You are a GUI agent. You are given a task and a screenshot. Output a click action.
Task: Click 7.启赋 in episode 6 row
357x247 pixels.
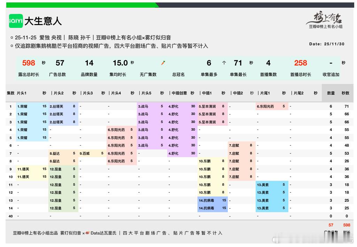[x=234, y=146]
